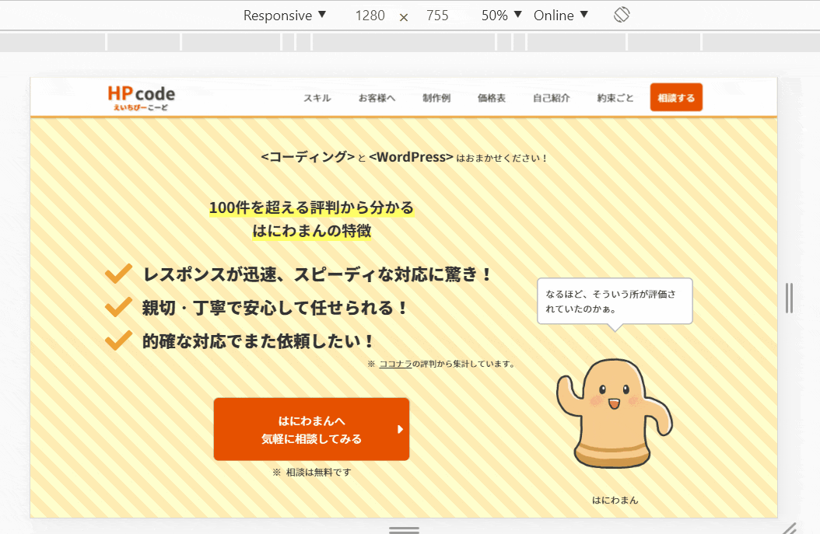Click the first orange checkmark icon
Image resolution: width=820 pixels, height=534 pixels.
click(118, 274)
